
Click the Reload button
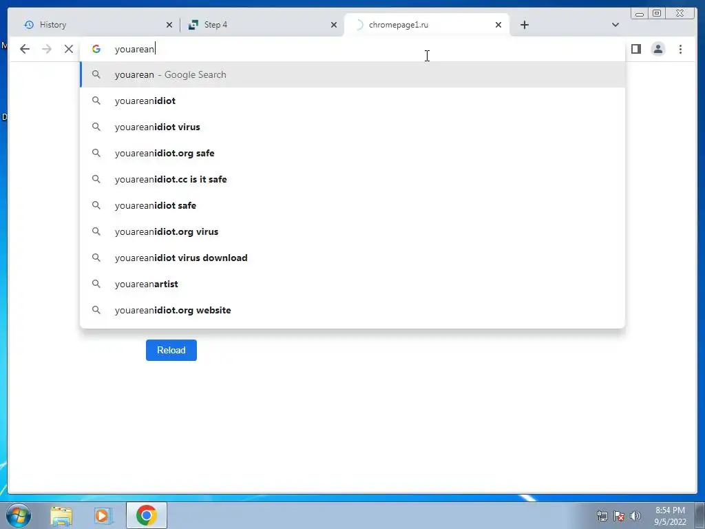point(171,350)
